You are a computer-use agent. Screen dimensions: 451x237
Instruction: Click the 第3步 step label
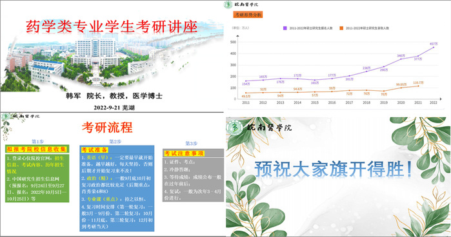[191, 143]
